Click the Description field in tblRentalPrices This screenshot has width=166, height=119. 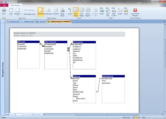(x=106, y=83)
